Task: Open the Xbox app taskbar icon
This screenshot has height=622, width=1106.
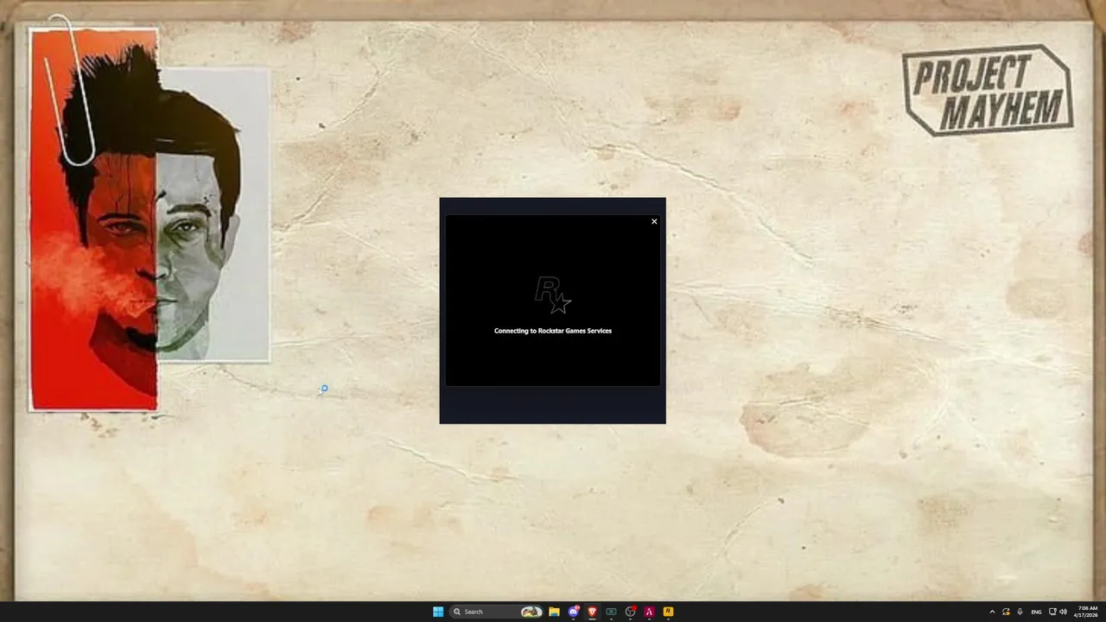Action: coord(611,612)
